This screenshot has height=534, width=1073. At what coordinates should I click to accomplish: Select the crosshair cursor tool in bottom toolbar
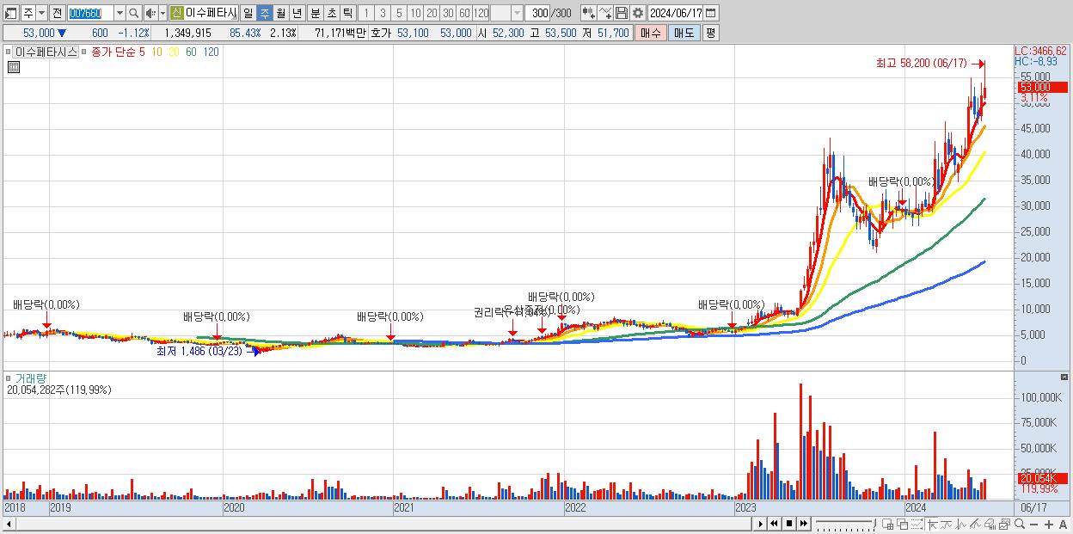click(x=932, y=524)
